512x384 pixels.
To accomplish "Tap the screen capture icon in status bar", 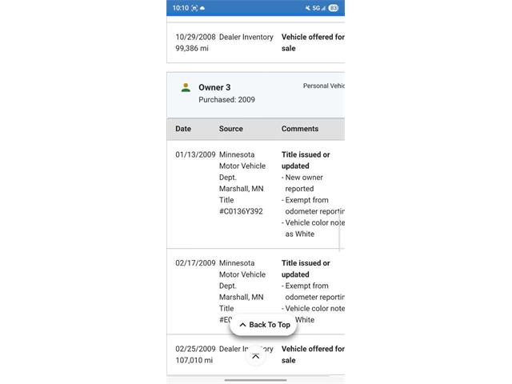I will (x=194, y=8).
